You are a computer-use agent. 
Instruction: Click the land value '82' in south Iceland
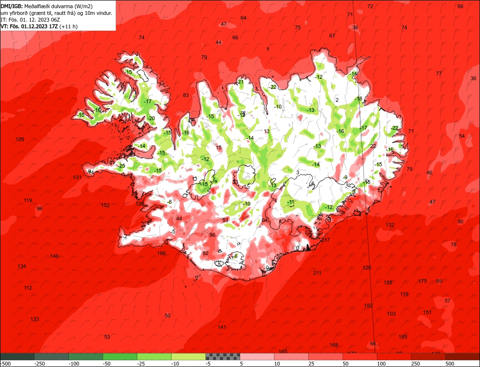205,253
